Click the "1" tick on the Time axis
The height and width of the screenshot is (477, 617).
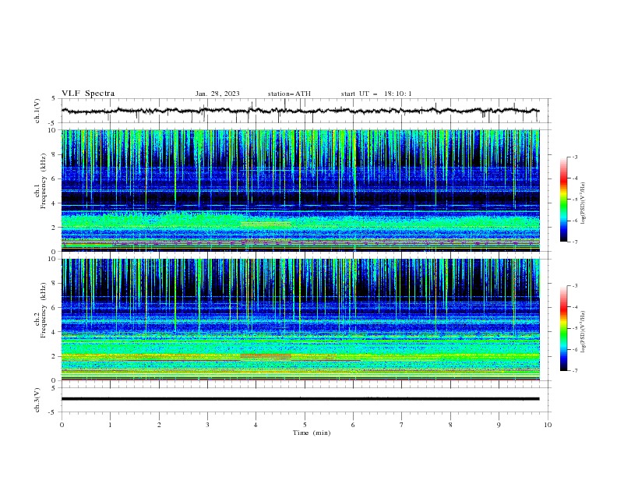pyautogui.click(x=110, y=425)
